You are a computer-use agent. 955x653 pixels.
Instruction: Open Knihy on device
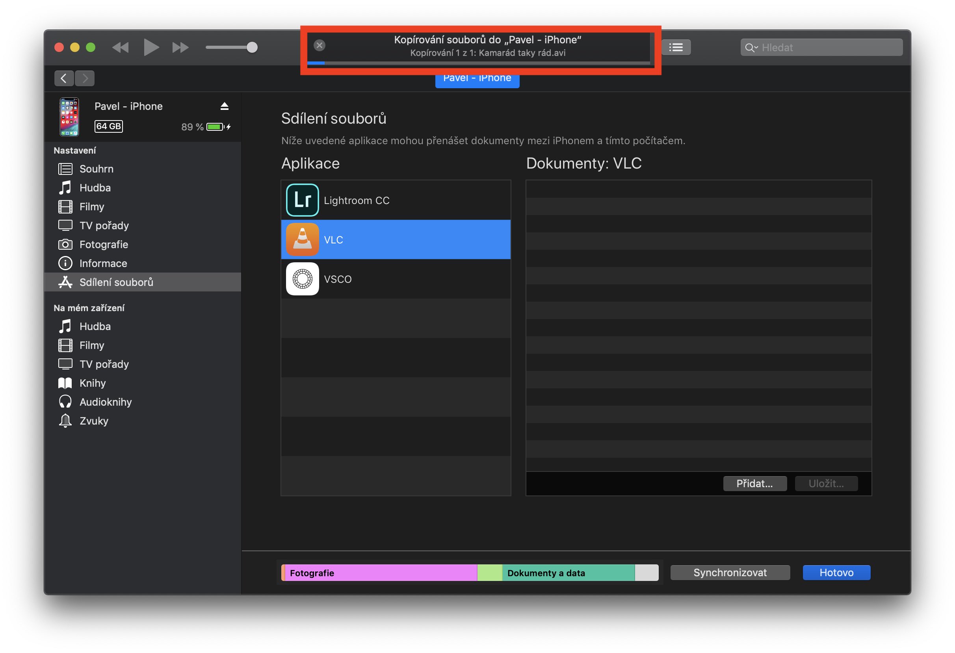[143, 383]
